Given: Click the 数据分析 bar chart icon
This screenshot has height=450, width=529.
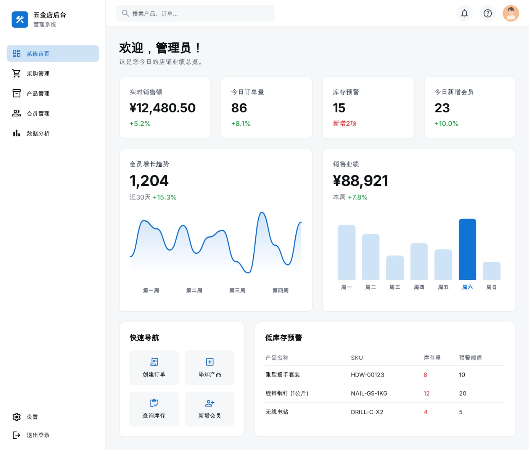Looking at the screenshot, I should 16,133.
